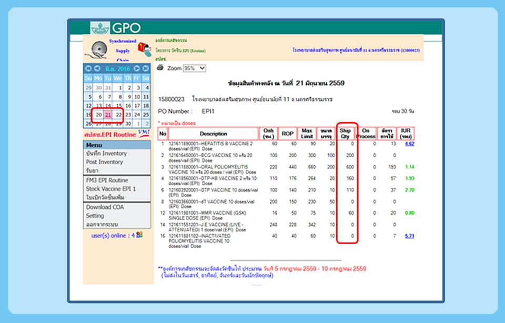Click the users online people icon
Viewport: 505px width, 323px height.
click(139, 235)
